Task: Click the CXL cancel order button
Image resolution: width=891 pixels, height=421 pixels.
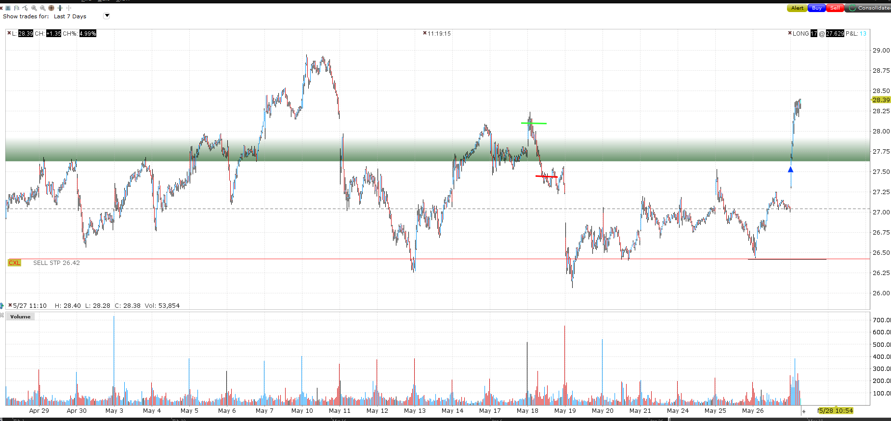Action: (14, 263)
